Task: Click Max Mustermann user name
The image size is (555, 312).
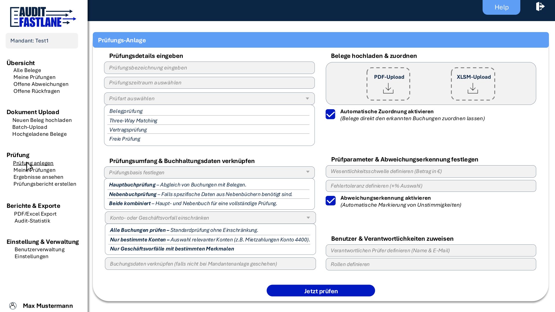Action: coord(48,306)
